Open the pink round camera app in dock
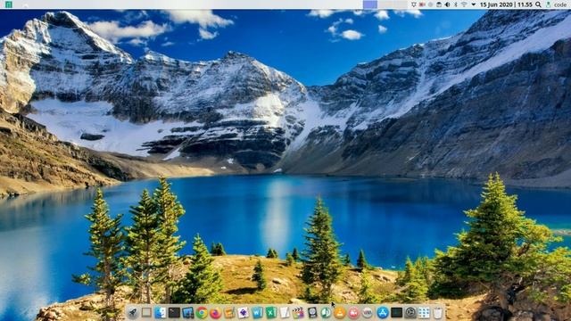The height and width of the screenshot is (321, 571). (353, 312)
